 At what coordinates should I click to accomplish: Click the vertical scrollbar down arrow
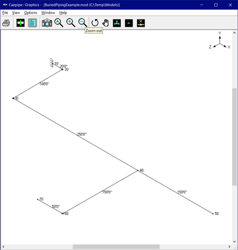tap(235, 242)
